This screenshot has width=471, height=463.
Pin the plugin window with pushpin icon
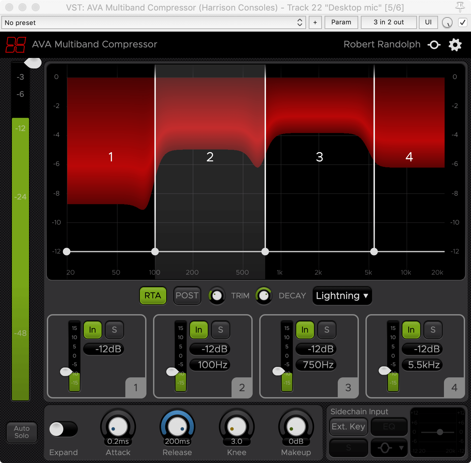point(460,7)
